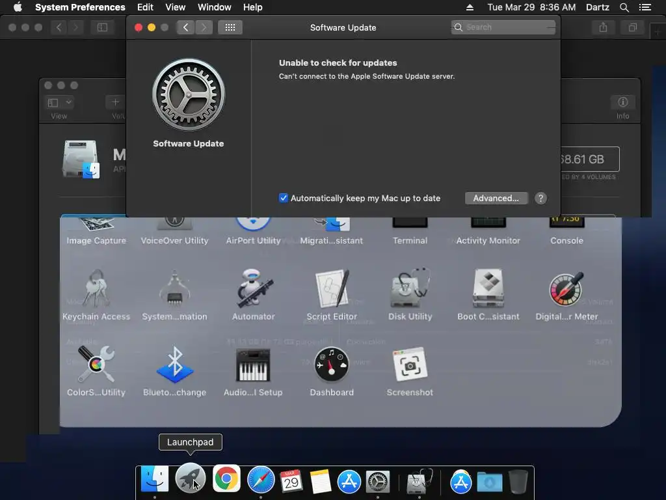666x500 pixels.
Task: Open Downloads folder in Dock
Action: [x=489, y=482]
